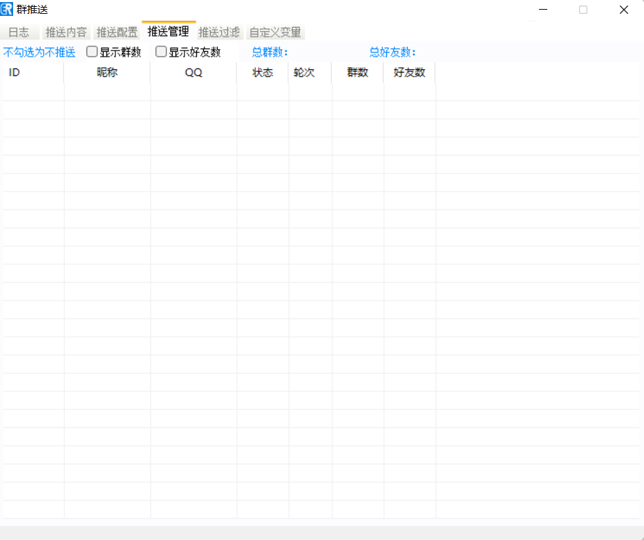Image resolution: width=644 pixels, height=540 pixels.
Task: Go to the 推送配置 tab
Action: pyautogui.click(x=117, y=32)
